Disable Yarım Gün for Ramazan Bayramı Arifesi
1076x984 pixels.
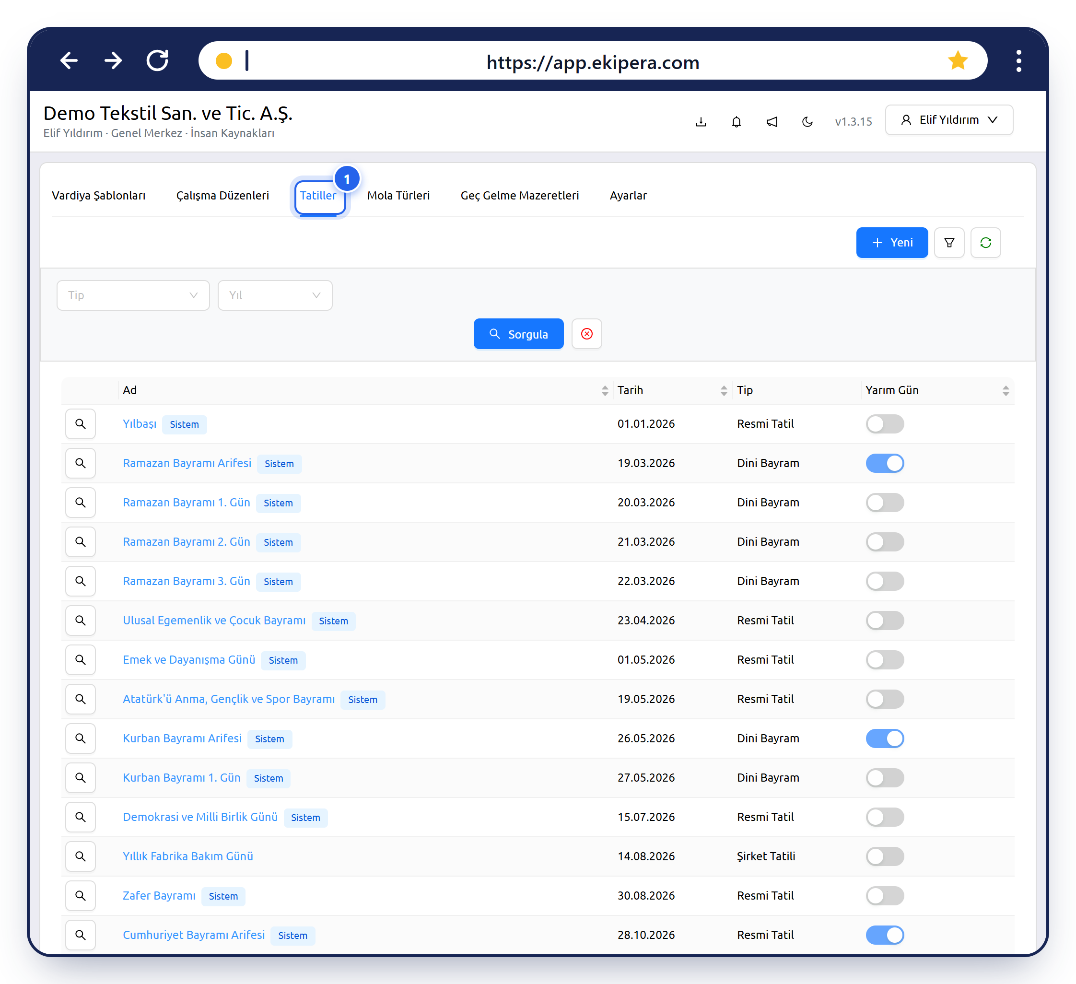pyautogui.click(x=884, y=463)
